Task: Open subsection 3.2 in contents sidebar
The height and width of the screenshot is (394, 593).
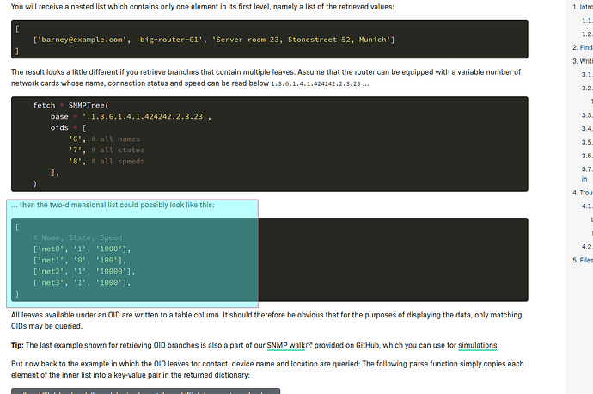Action: pos(586,88)
